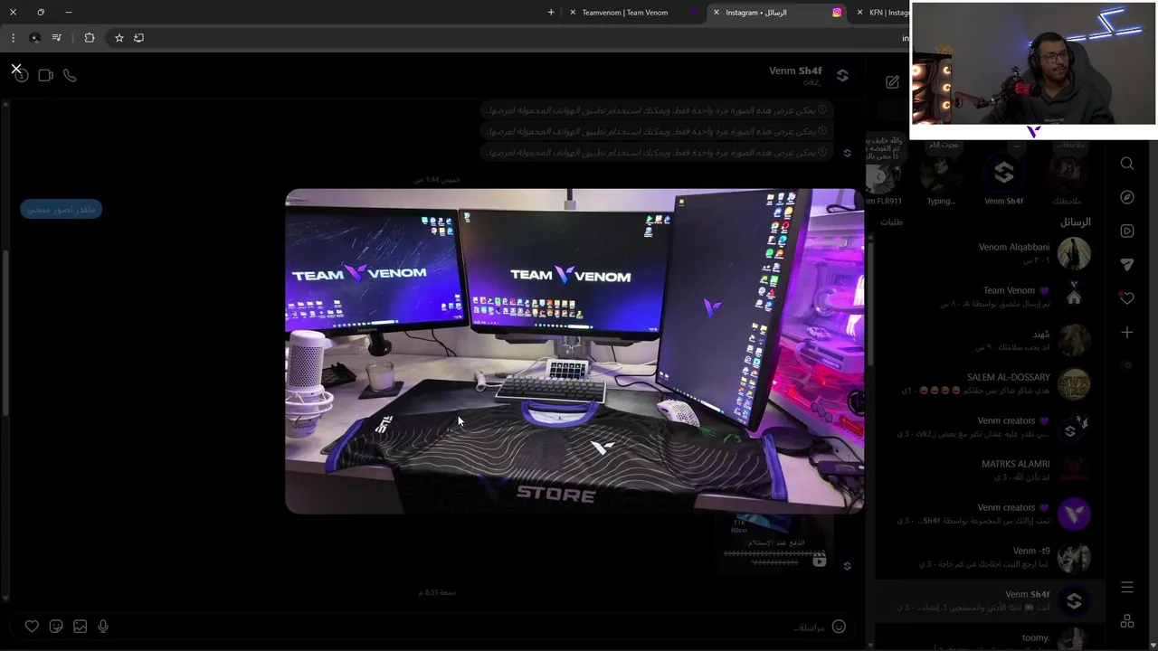The height and width of the screenshot is (651, 1158).
Task: Switch to the Teamvenom | Team Venom tab
Action: click(x=633, y=13)
